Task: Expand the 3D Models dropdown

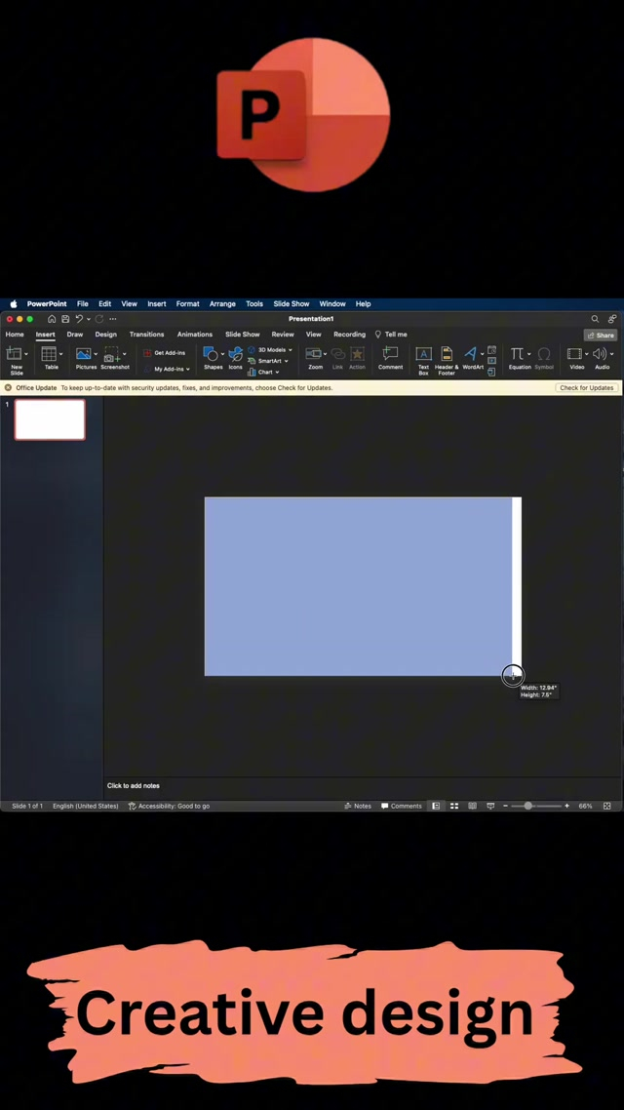Action: (x=273, y=349)
